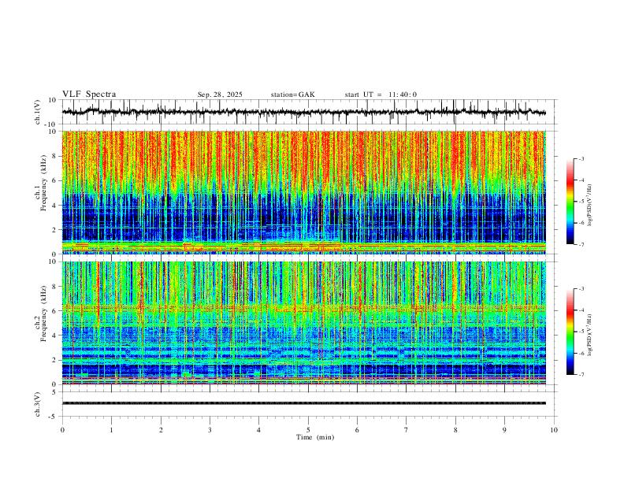Viewport: 624px width, 482px height.
Task: Click the time axis tick label '8'
Action: pyautogui.click(x=455, y=430)
